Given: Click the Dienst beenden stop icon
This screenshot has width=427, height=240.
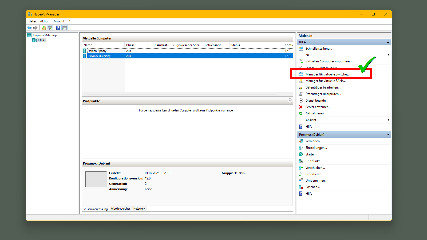Looking at the screenshot, I should (x=301, y=101).
